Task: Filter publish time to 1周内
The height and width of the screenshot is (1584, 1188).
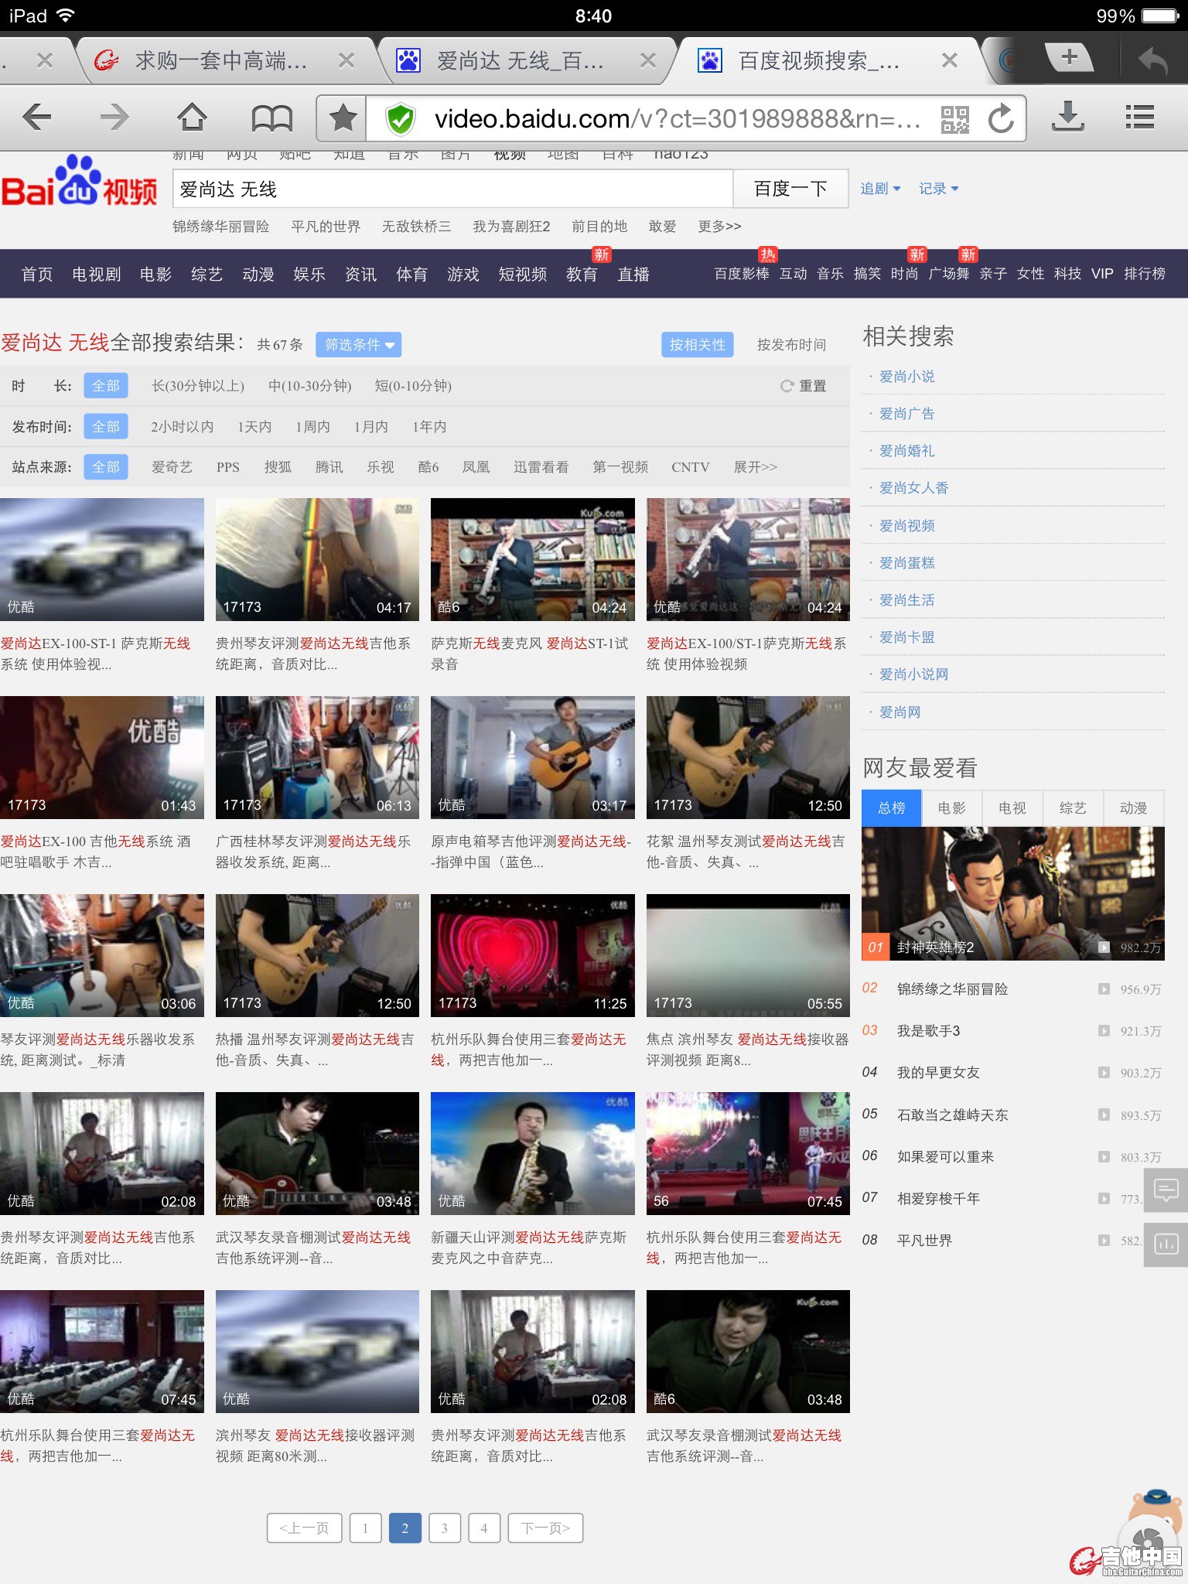Action: 312,427
